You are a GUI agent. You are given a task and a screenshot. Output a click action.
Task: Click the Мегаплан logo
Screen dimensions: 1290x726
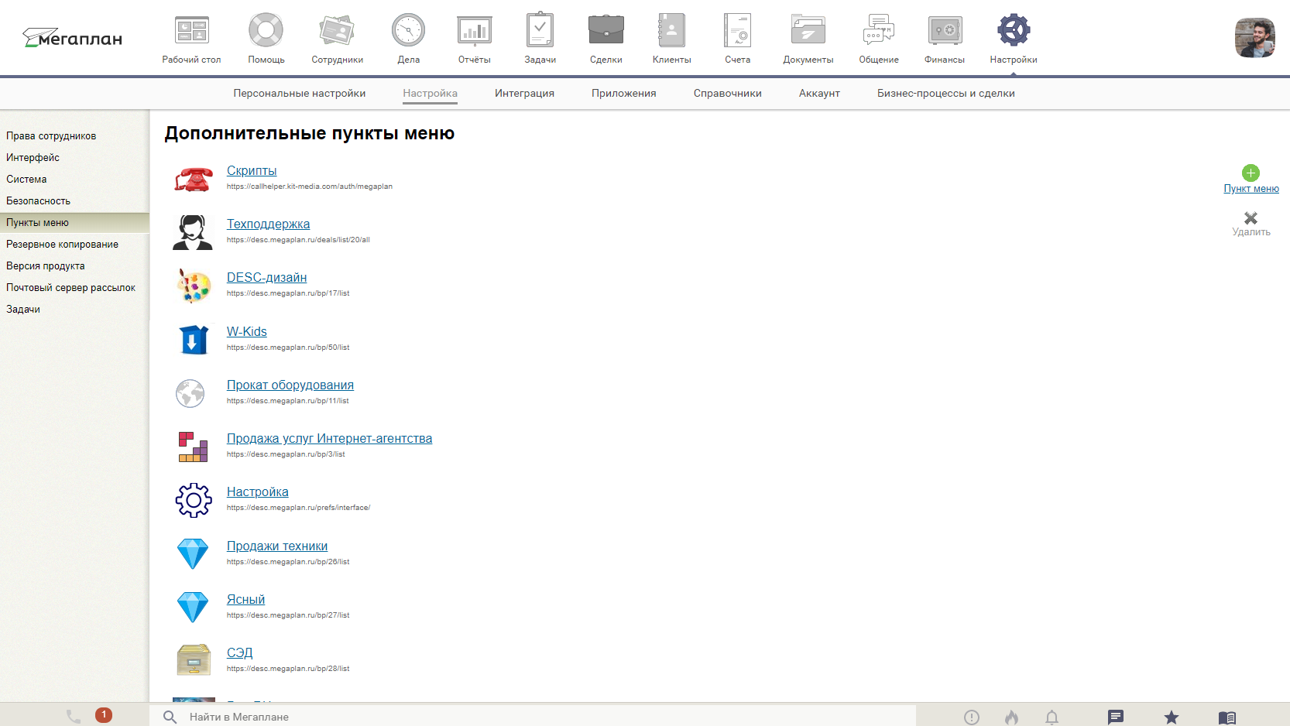(72, 38)
